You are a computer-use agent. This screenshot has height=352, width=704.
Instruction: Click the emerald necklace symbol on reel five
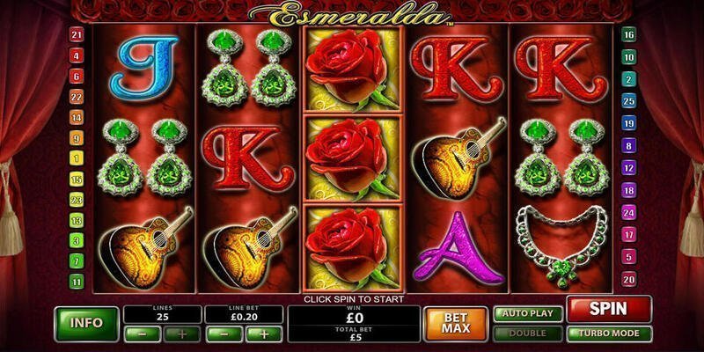tap(561, 246)
